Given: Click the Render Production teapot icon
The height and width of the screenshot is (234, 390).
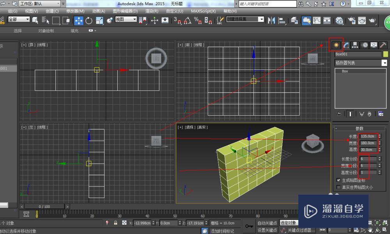Looking at the screenshot, I should click(372, 20).
